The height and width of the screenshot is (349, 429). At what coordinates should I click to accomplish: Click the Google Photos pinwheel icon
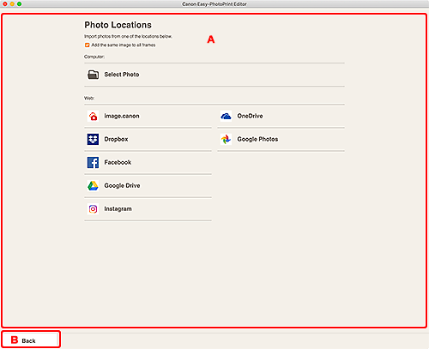point(226,139)
